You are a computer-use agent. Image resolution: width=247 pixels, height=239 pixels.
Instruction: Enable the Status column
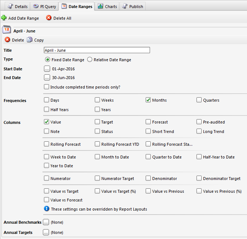[x=97, y=131]
